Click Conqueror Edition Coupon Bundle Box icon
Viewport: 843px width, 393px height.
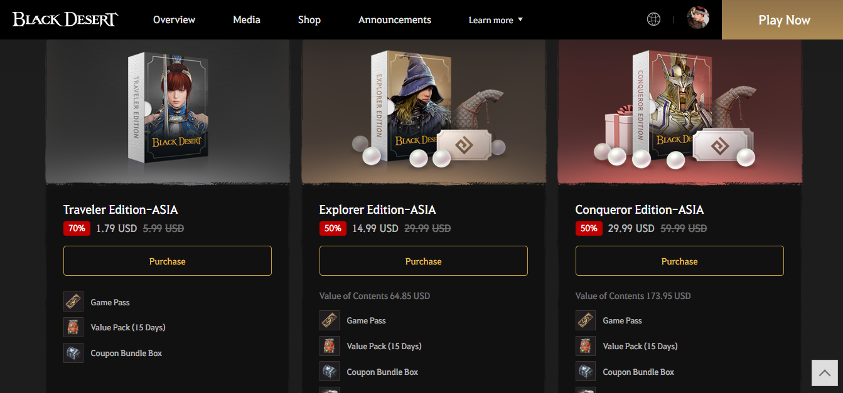pos(586,372)
